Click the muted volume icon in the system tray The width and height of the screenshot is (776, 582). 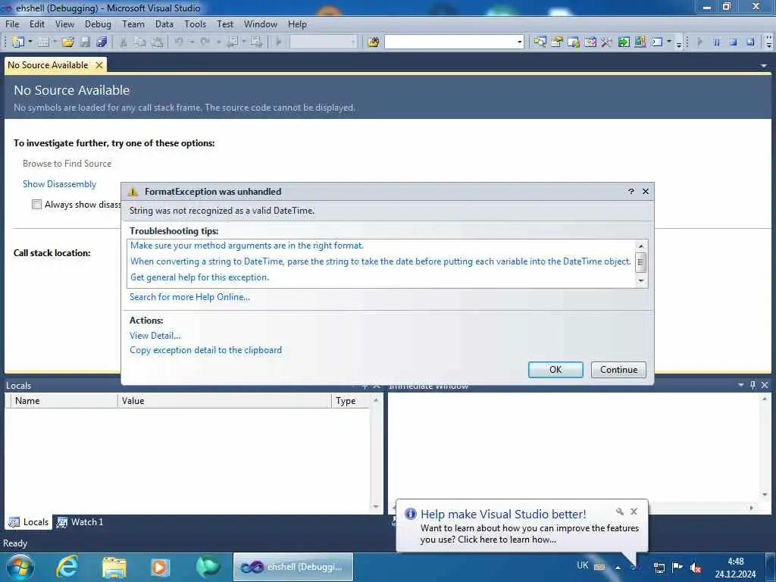pos(696,568)
